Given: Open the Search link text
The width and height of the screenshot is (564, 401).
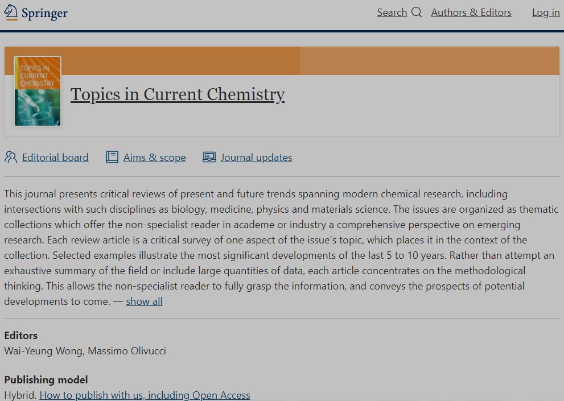Looking at the screenshot, I should pos(392,13).
